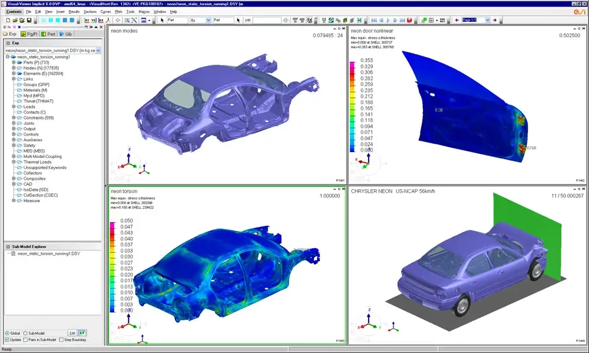Click the green refresh icon beside List

tap(82, 333)
